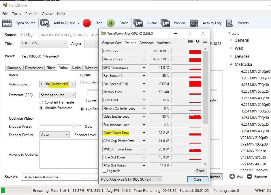This screenshot has width=271, height=195.
Task: Collapse the Matroska presets category
Action: click(x=231, y=64)
